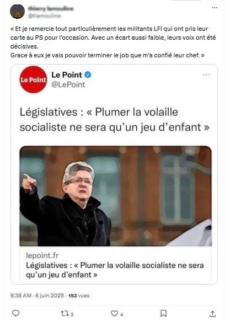Click the 8:38 AM timestamp

point(21,296)
